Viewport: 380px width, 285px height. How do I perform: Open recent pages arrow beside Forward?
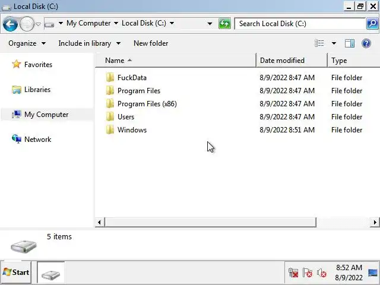click(38, 24)
